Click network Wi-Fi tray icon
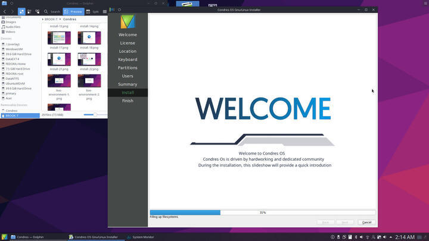The height and width of the screenshot is (241, 429). [368, 237]
